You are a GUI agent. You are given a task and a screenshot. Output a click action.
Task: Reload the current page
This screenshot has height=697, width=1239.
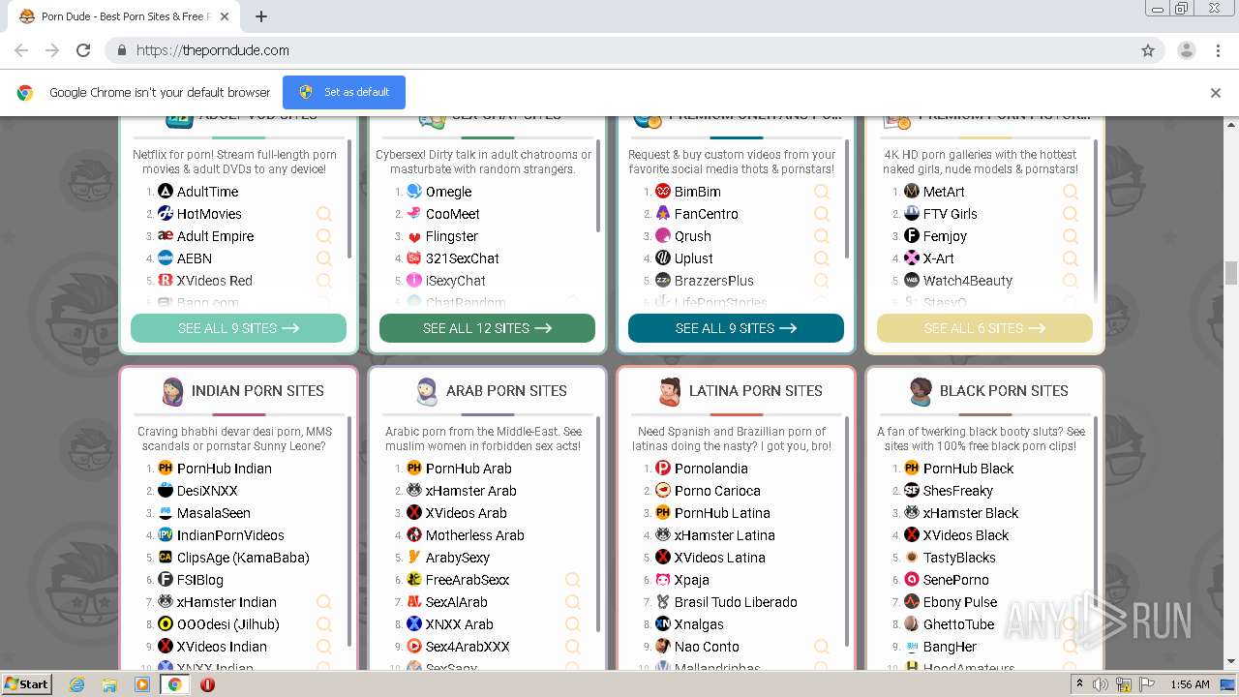(x=83, y=50)
